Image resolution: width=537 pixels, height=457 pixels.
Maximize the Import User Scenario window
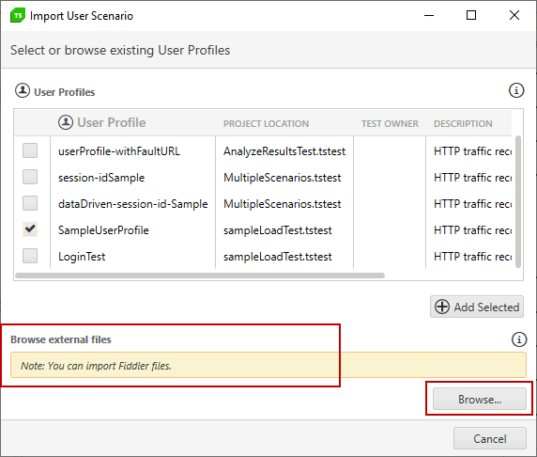point(471,15)
